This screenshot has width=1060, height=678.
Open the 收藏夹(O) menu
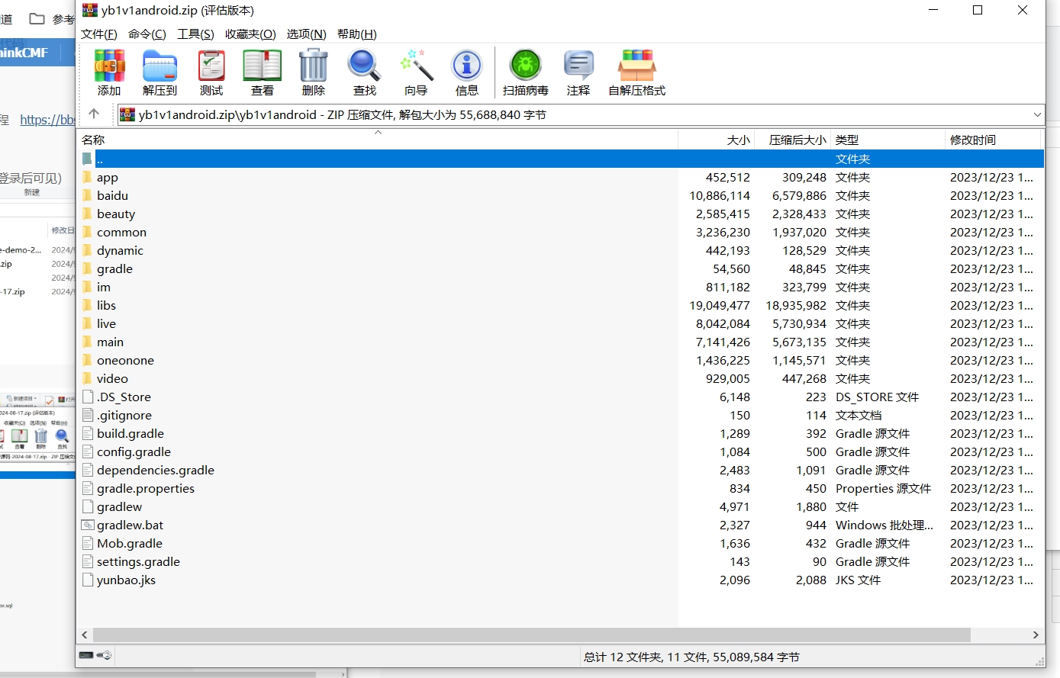point(250,34)
